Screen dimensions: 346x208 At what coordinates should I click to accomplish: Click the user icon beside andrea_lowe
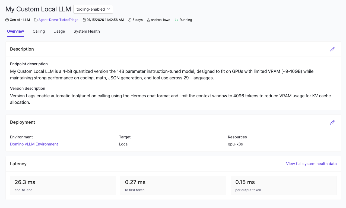[148, 20]
